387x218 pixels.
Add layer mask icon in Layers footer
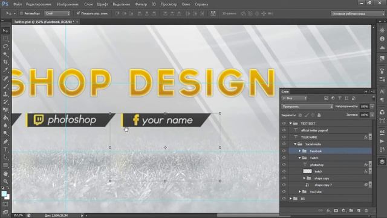tap(336, 211)
